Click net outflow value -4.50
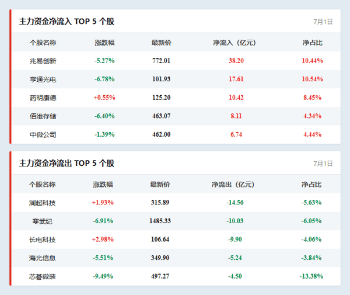The height and width of the screenshot is (295, 350). tap(235, 276)
